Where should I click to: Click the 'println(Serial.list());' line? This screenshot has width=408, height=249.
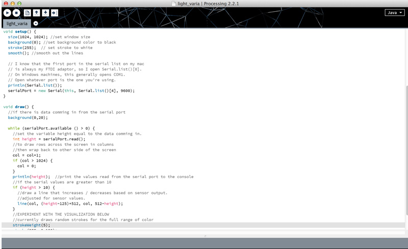(35, 85)
